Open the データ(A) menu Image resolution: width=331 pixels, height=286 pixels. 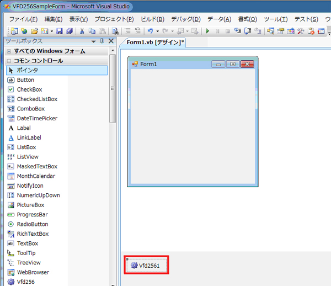(220, 19)
